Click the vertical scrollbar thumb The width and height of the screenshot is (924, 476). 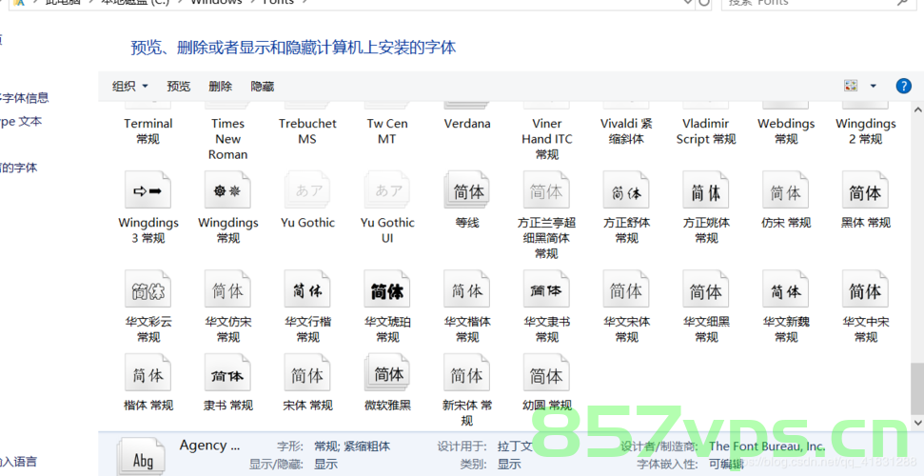tap(917, 388)
